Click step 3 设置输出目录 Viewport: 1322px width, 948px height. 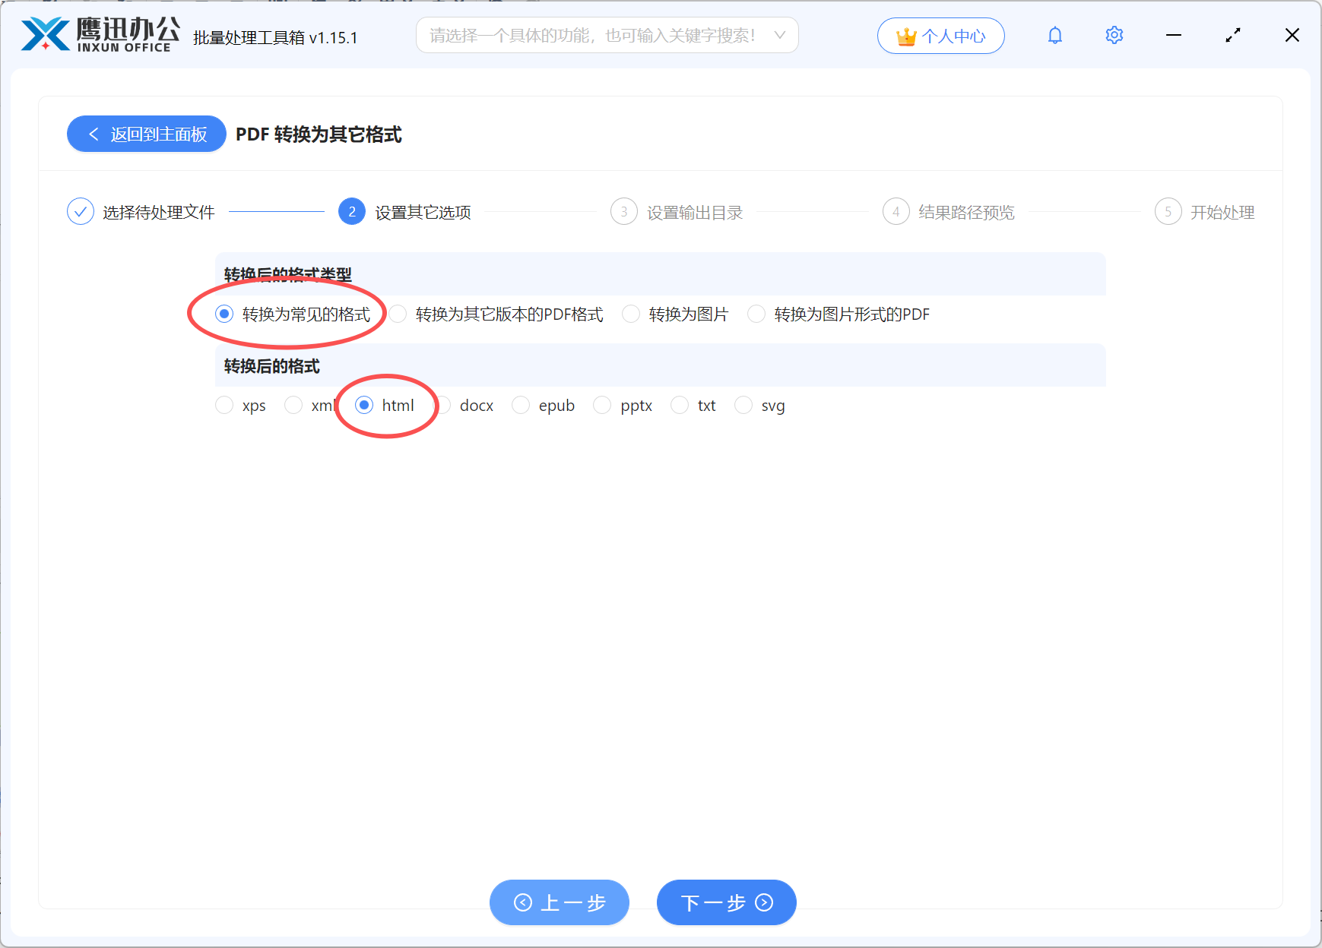(x=677, y=212)
